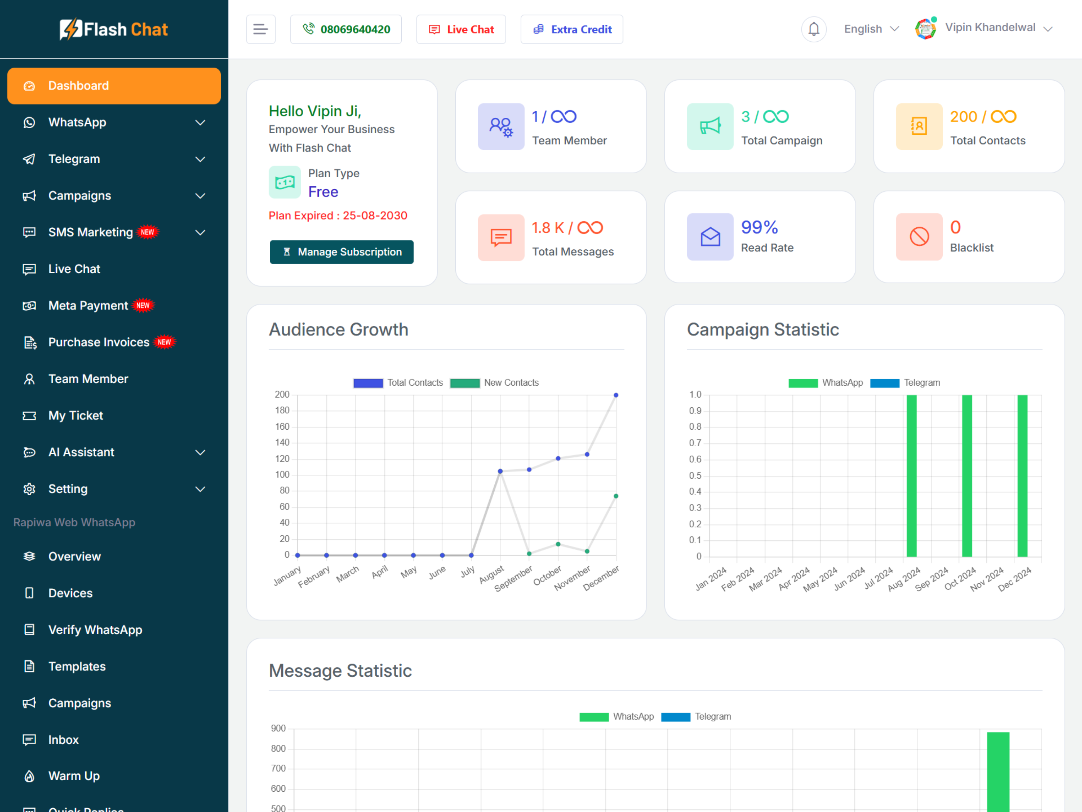Screen dimensions: 1082x812
Task: Click the Extra Credit button
Action: 571,29
